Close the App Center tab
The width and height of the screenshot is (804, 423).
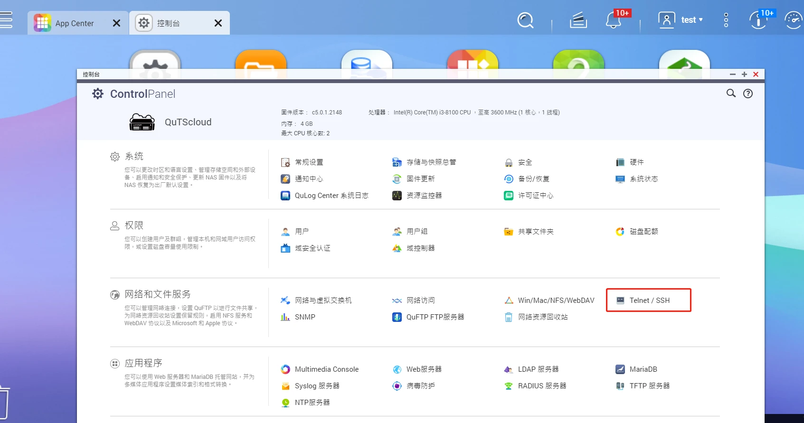116,23
